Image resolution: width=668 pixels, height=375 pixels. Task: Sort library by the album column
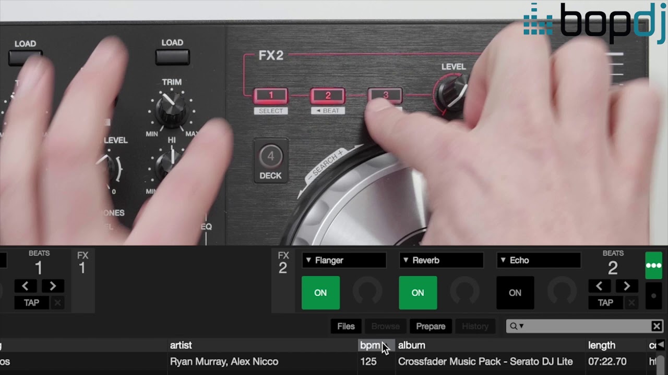(491, 345)
